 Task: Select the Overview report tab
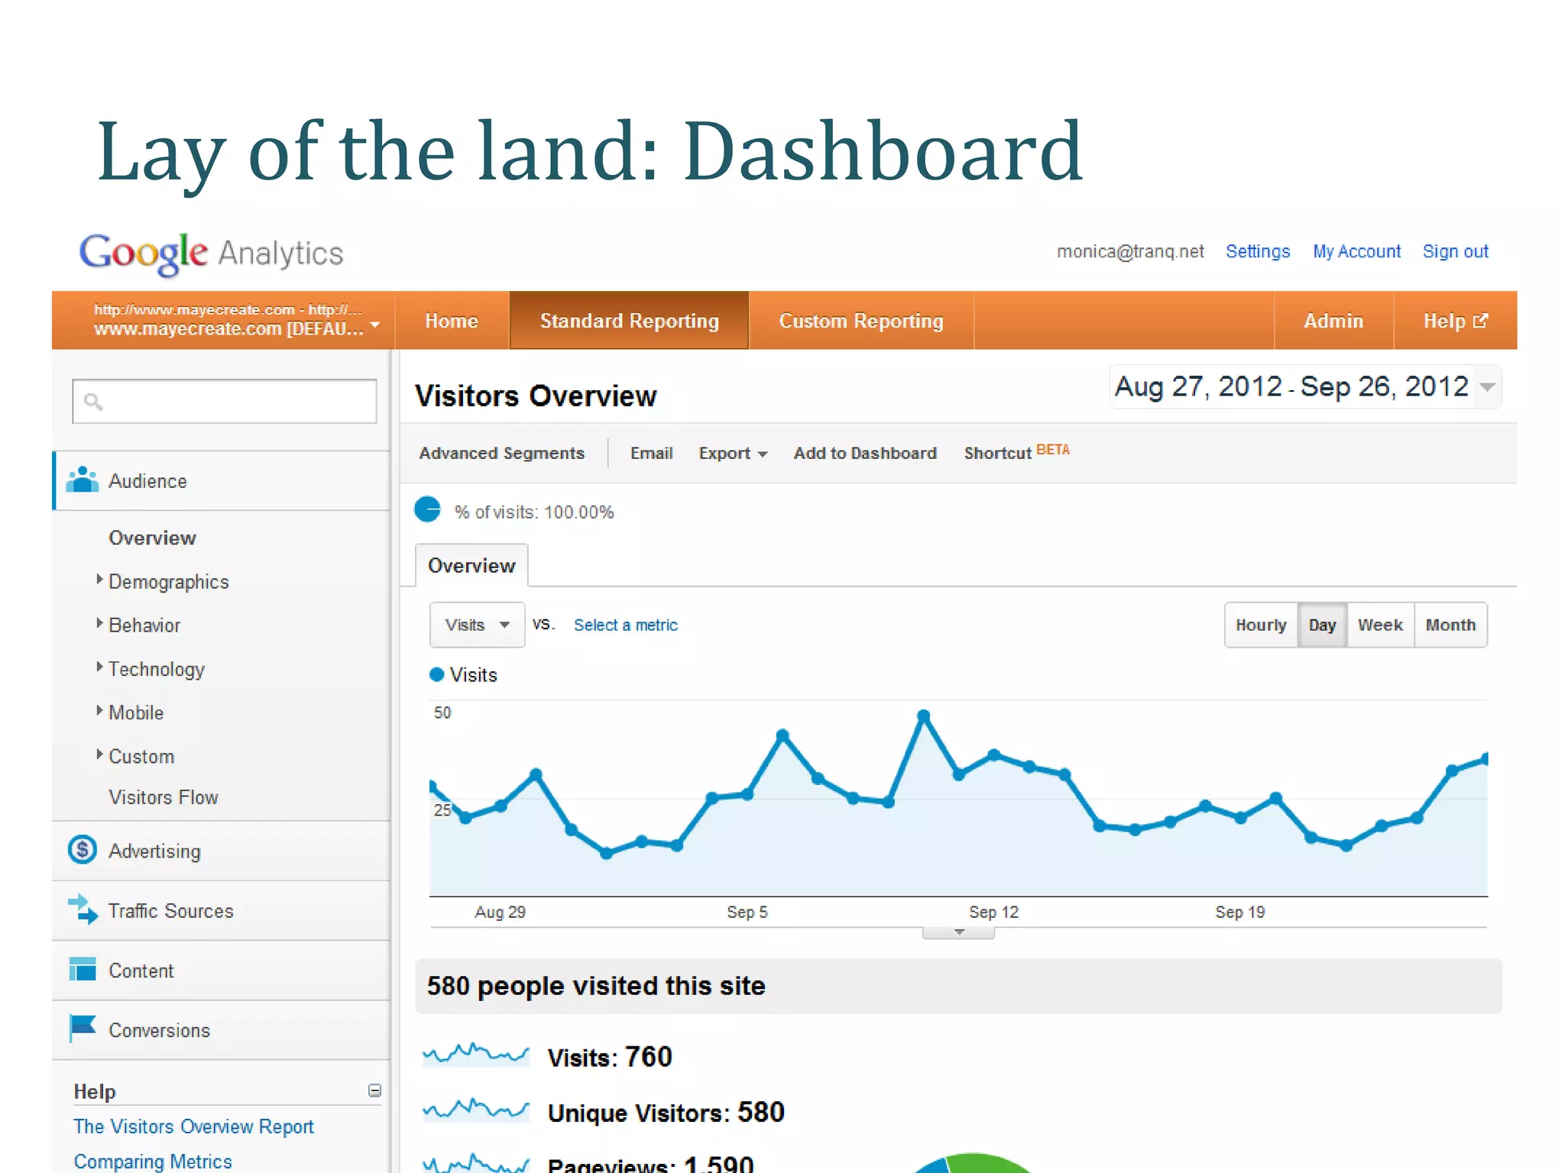point(471,565)
